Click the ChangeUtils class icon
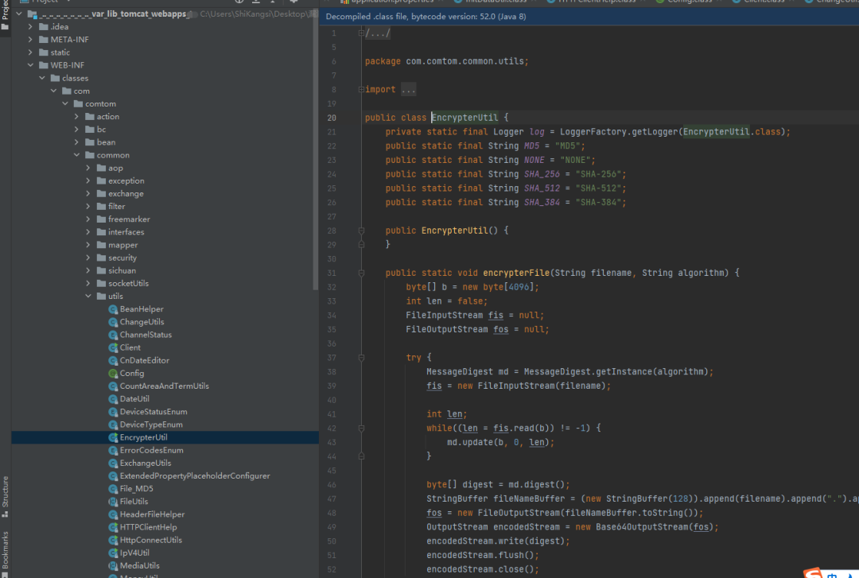This screenshot has width=859, height=578. [x=113, y=322]
